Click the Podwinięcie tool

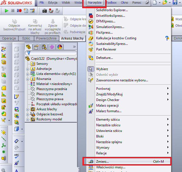(75, 32)
